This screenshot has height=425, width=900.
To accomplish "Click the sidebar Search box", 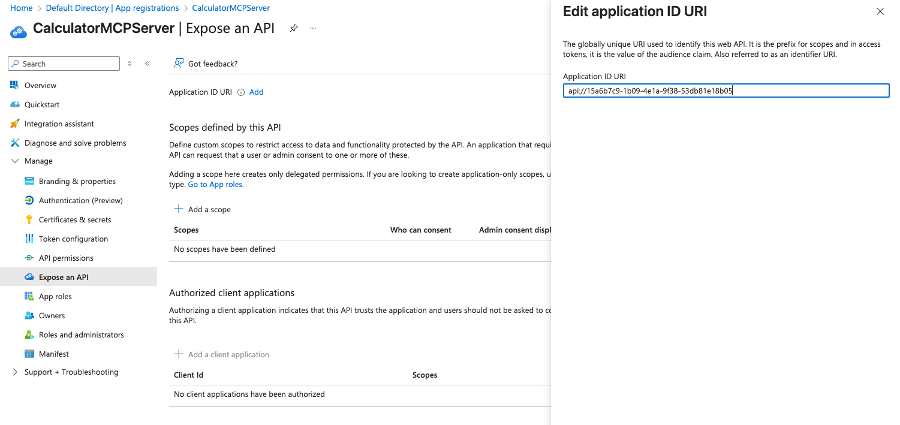I will [x=64, y=64].
